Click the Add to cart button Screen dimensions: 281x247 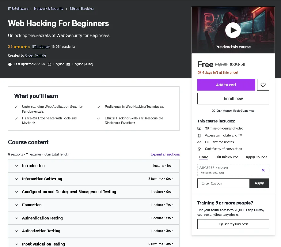click(x=226, y=85)
